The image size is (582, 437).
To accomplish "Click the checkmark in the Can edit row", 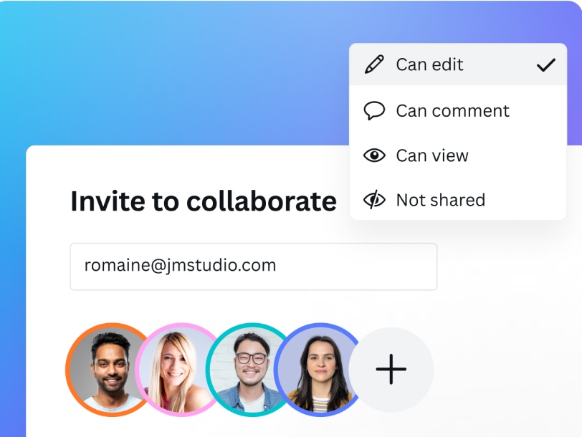I will 545,65.
